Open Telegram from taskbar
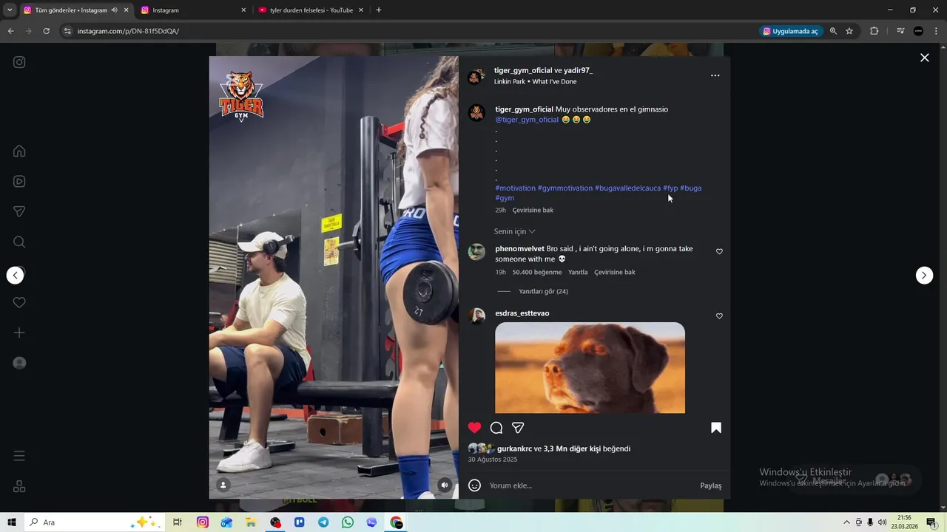947x532 pixels. pyautogui.click(x=323, y=522)
